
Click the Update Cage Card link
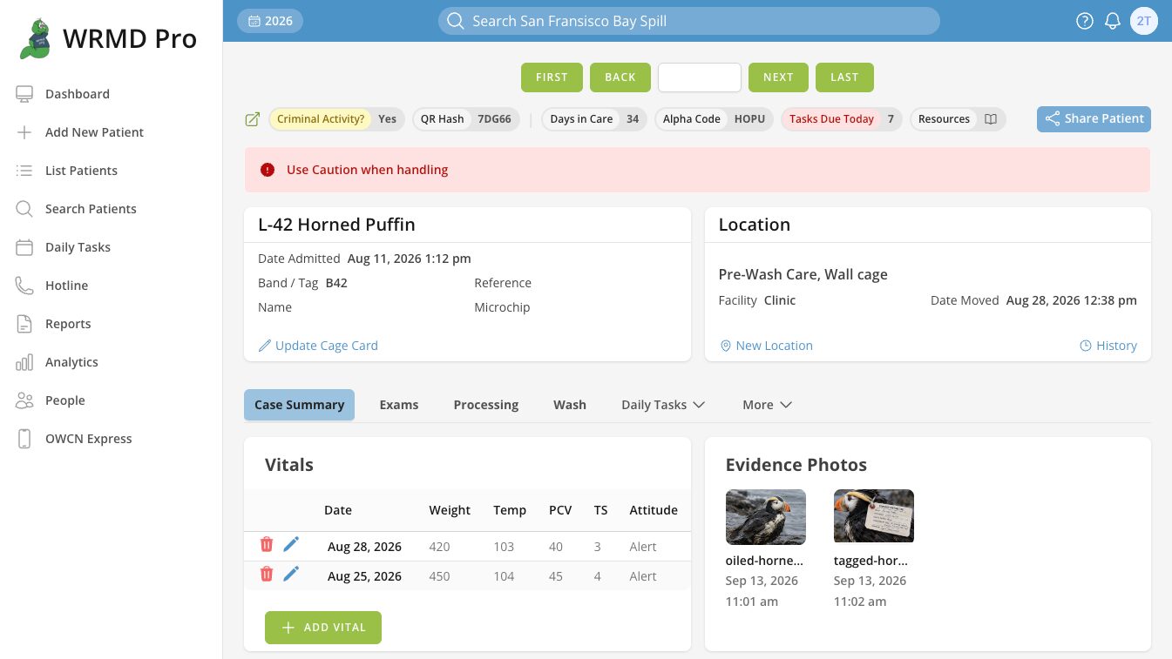pyautogui.click(x=318, y=346)
